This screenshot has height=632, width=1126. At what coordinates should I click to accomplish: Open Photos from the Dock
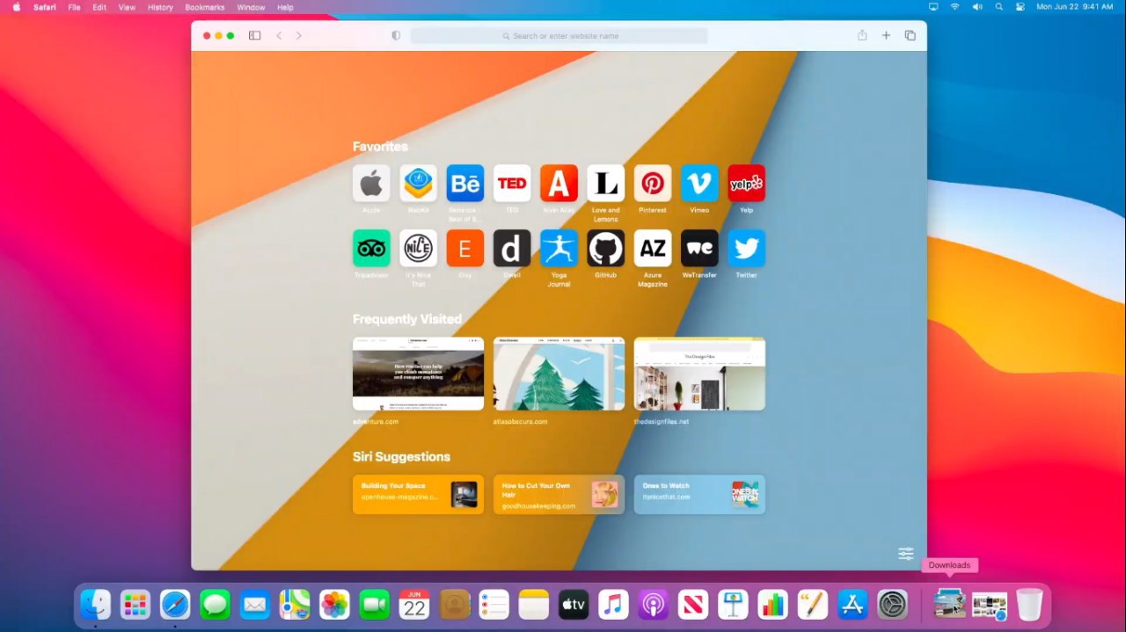click(334, 604)
